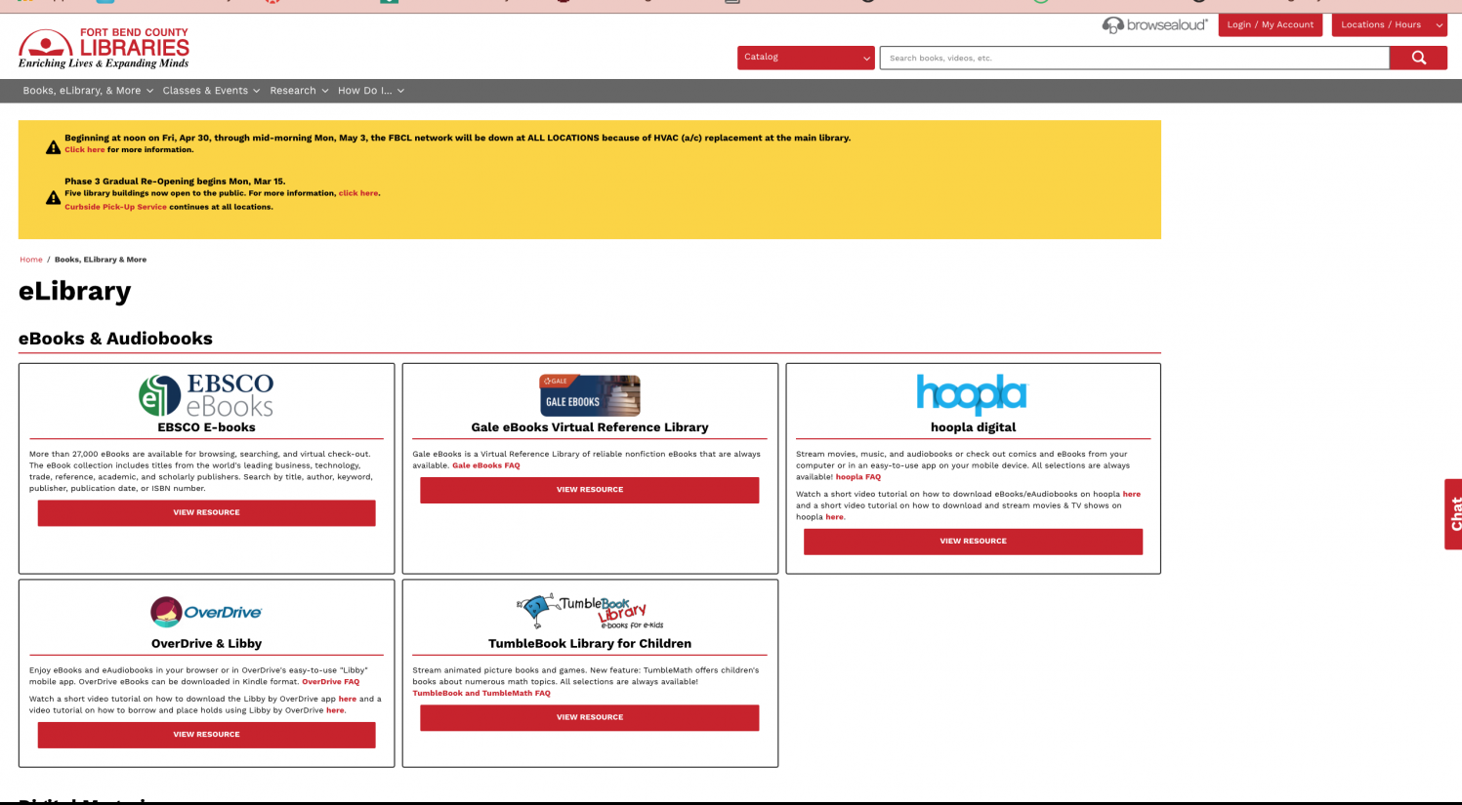Image resolution: width=1462 pixels, height=805 pixels.
Task: Click View Resource under OverDrive & Libby
Action: click(x=206, y=735)
